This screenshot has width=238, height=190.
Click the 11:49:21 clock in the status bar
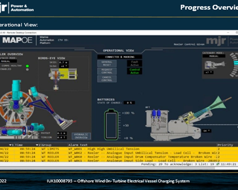pyautogui.click(x=228, y=164)
